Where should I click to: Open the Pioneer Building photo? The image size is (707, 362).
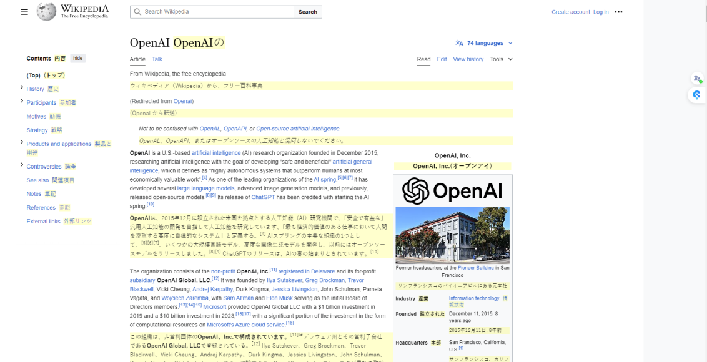click(x=452, y=235)
